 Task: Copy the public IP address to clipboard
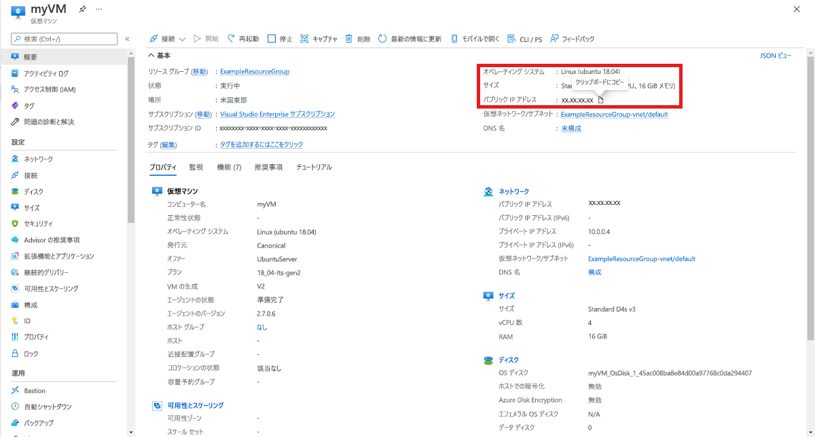[x=600, y=100]
